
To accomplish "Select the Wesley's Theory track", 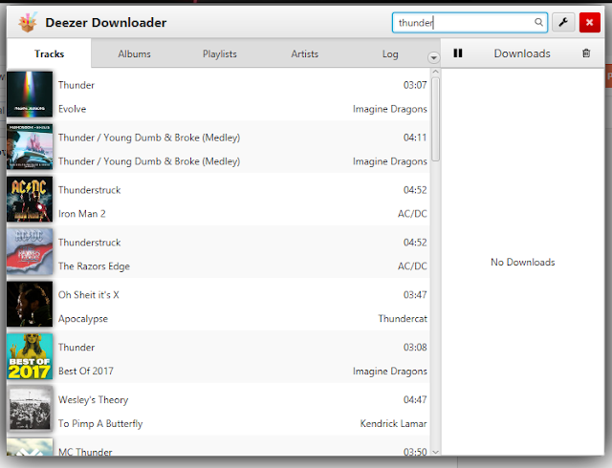I will point(93,400).
